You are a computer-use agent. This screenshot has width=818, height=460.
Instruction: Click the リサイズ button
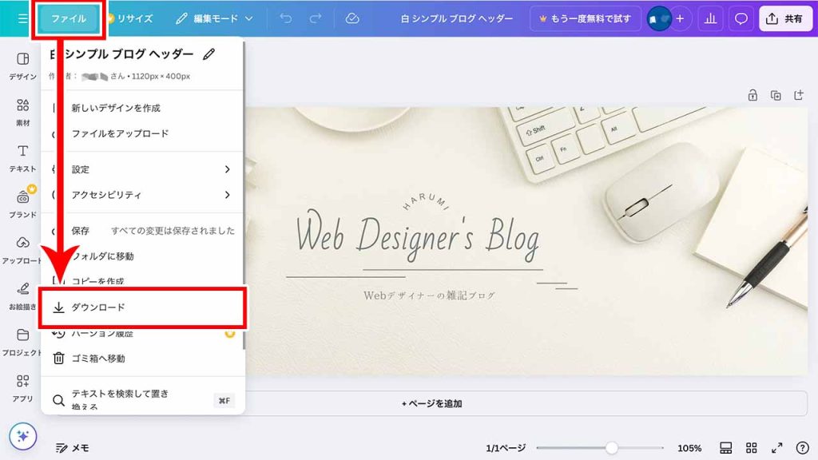(x=130, y=19)
